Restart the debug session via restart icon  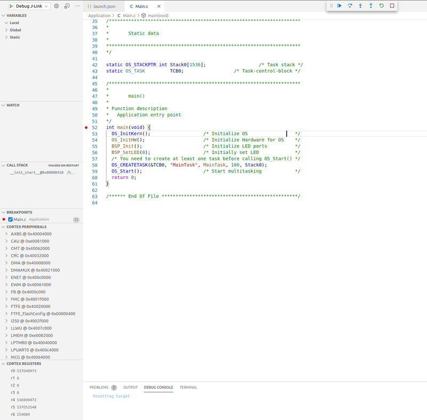pos(382,5)
